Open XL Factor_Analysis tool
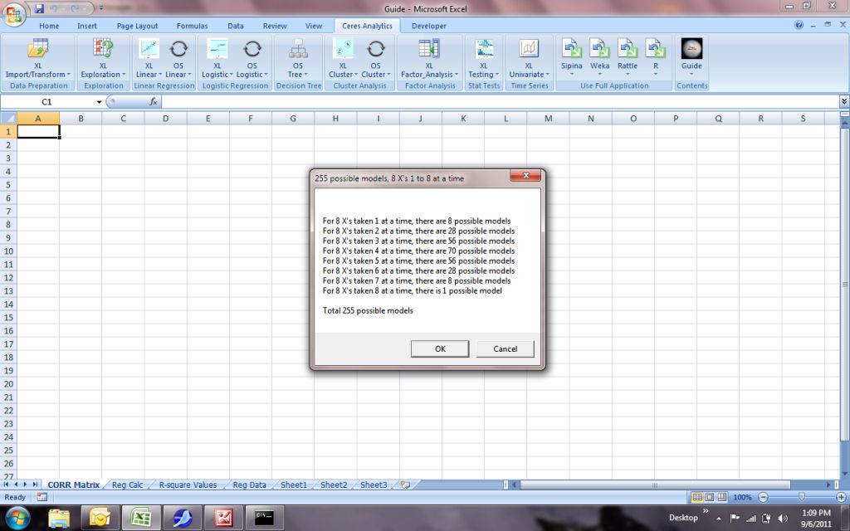The height and width of the screenshot is (531, 850). pos(429,59)
